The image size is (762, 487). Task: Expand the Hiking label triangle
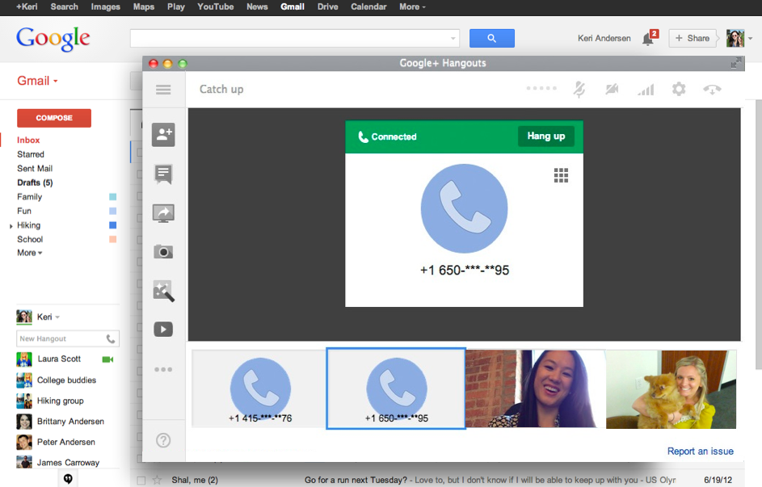11,226
